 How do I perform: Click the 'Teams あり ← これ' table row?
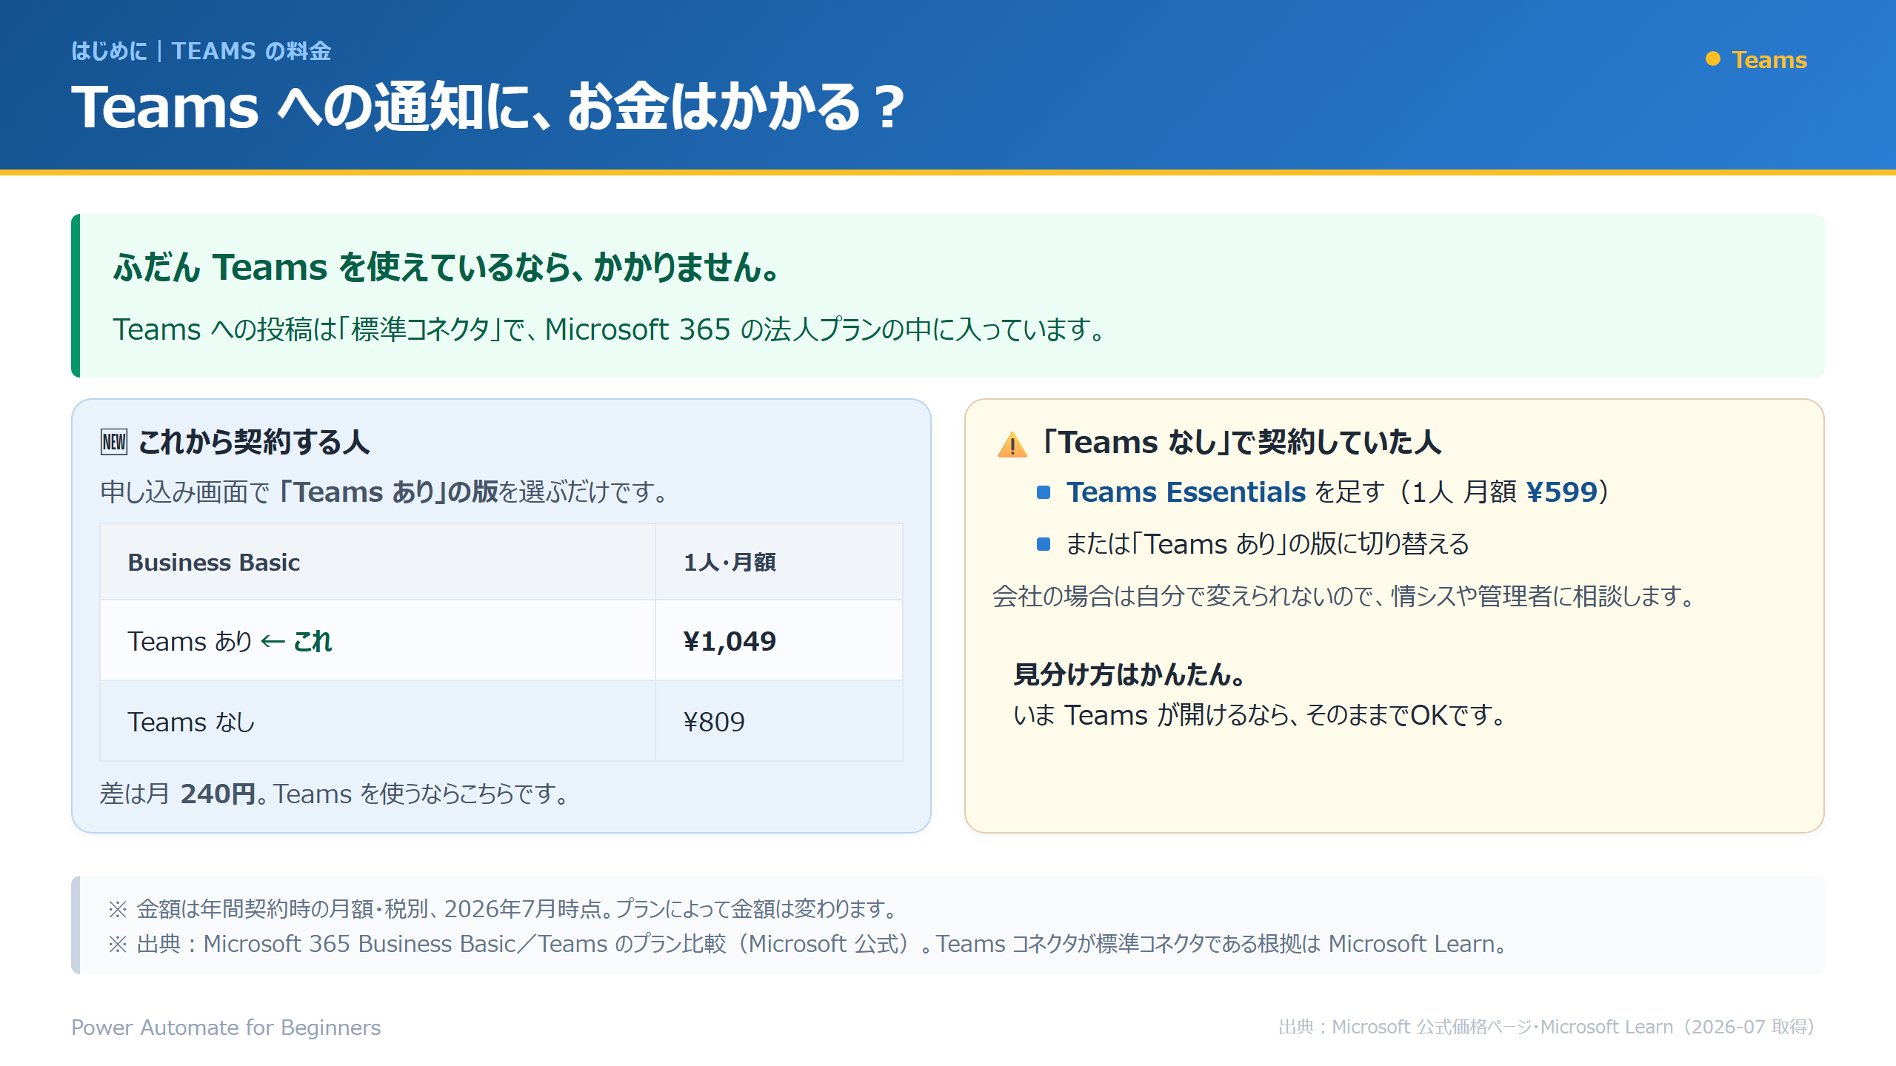coord(501,641)
